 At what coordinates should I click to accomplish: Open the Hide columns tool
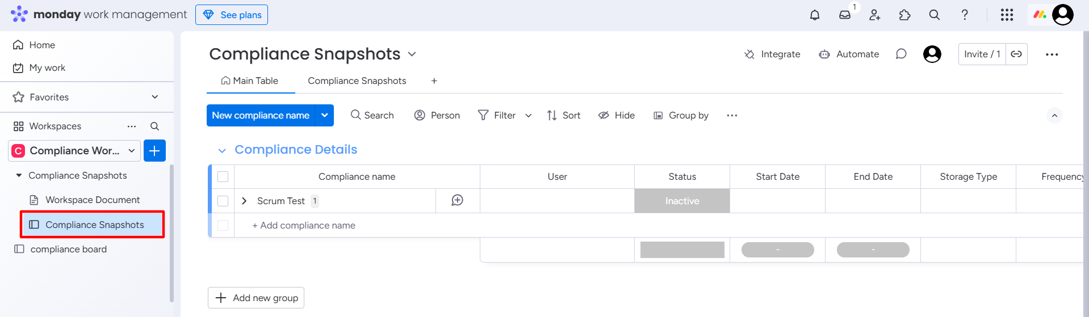point(617,115)
